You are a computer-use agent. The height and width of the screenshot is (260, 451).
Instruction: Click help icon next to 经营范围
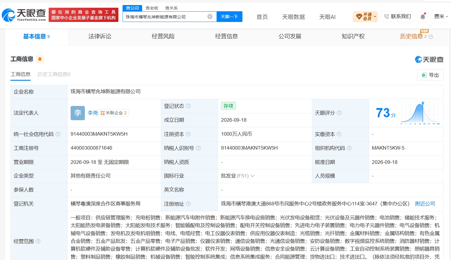click(38, 241)
